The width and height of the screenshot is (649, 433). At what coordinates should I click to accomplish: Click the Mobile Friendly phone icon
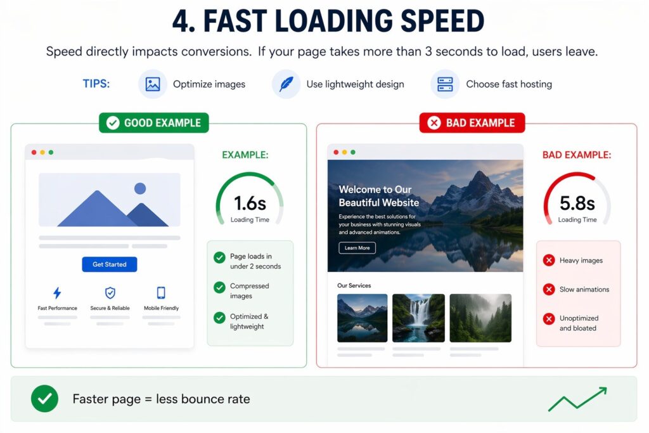(161, 293)
